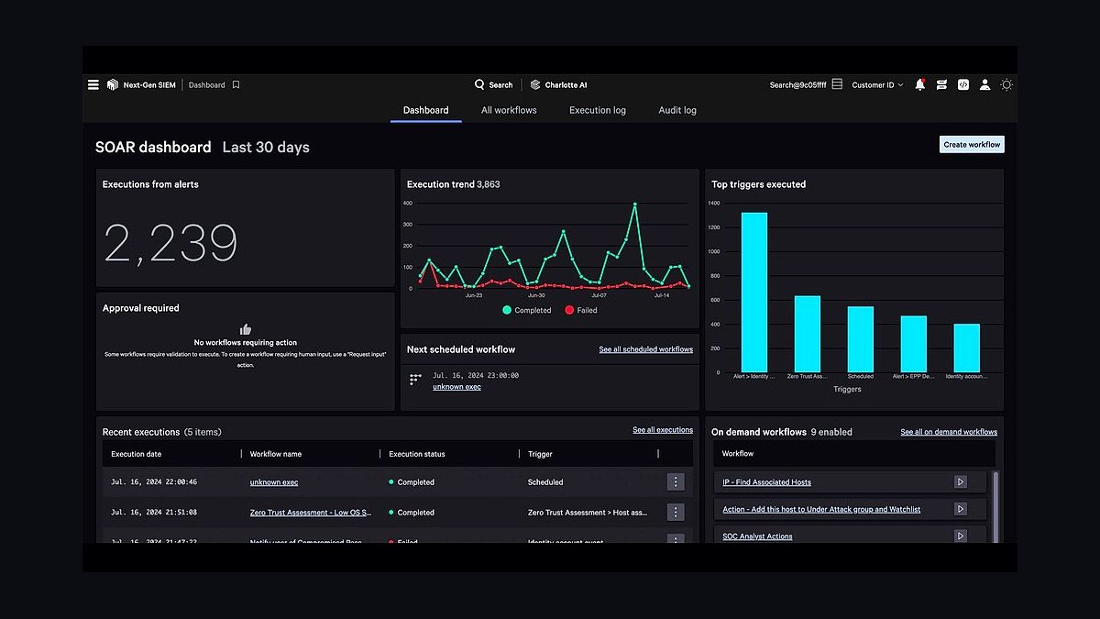Run SOC Analyst Actions workflow

[x=961, y=536]
